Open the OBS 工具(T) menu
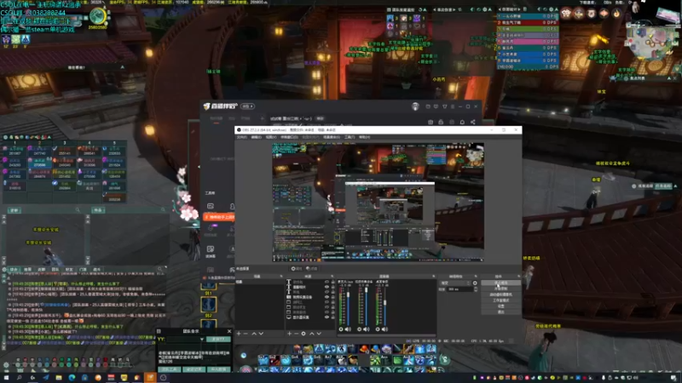The height and width of the screenshot is (383, 682). click(x=350, y=137)
